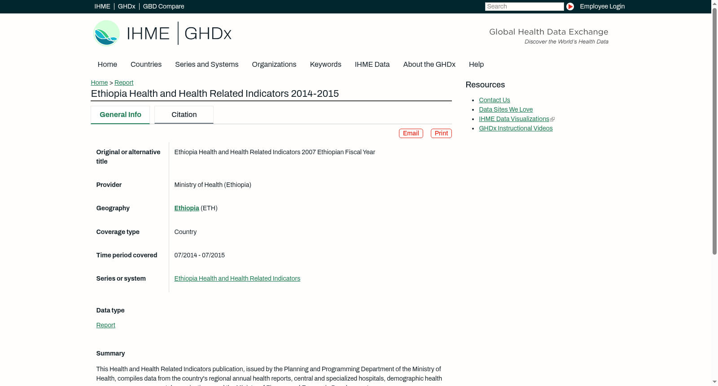Click the GHDx header logo text
The width and height of the screenshot is (718, 386).
[x=208, y=34]
